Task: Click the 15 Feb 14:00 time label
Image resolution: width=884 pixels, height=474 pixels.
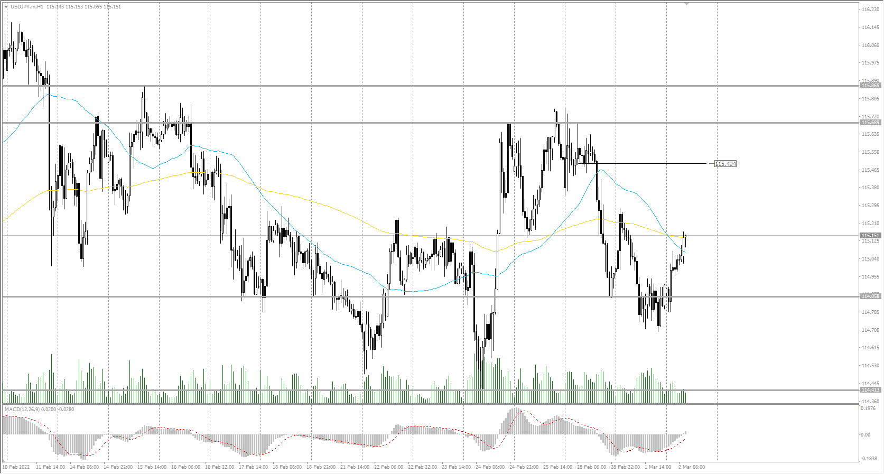Action: click(x=152, y=467)
